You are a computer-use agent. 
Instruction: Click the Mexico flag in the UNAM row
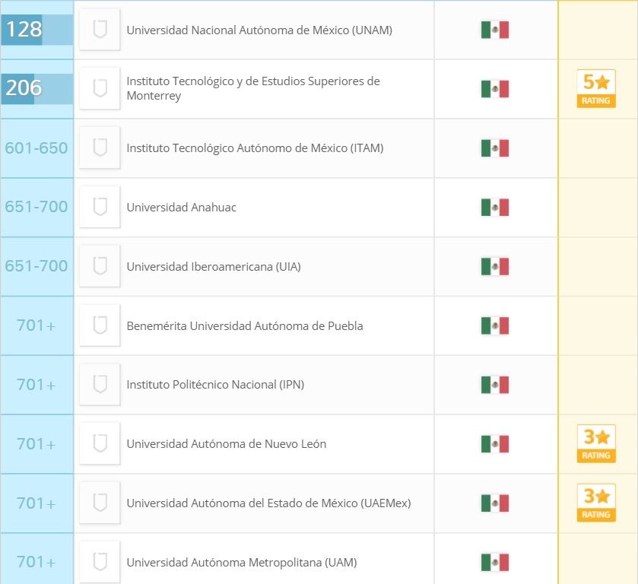coord(494,30)
